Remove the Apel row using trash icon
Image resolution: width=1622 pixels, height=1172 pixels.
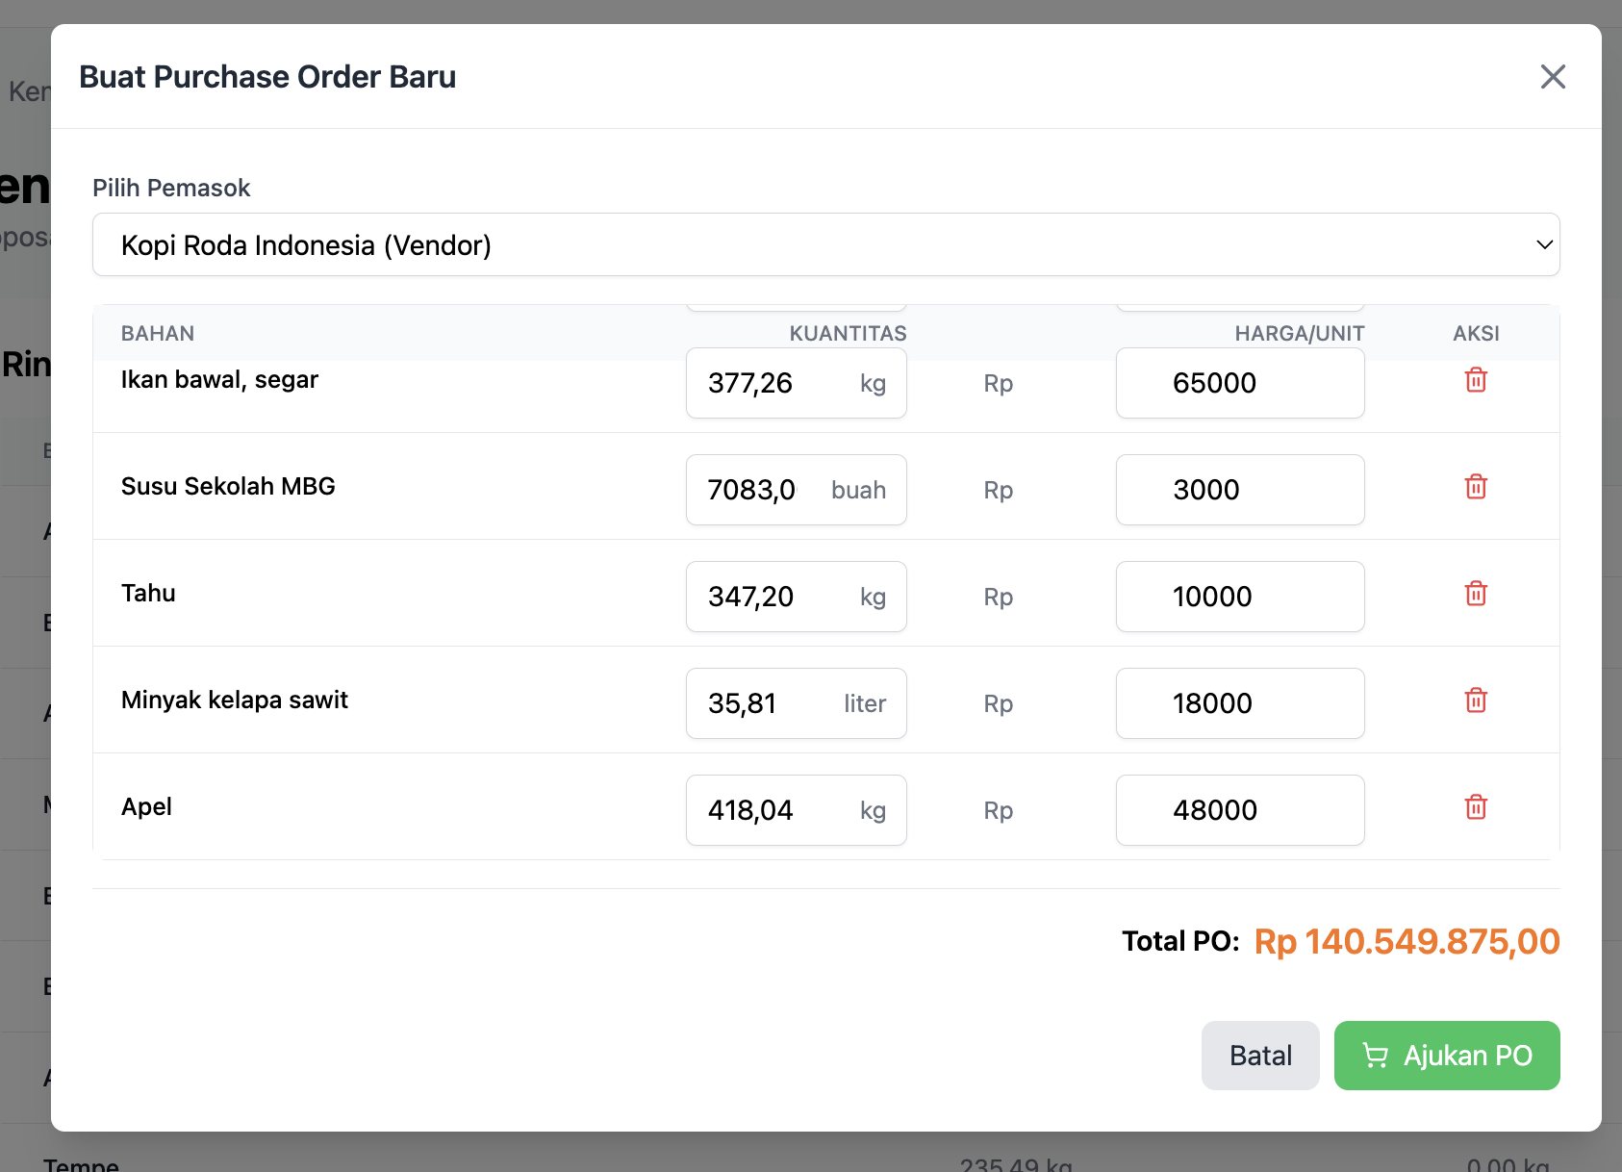tap(1476, 807)
